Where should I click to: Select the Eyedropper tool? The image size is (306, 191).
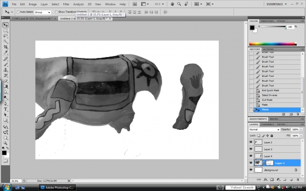(x=6, y=52)
